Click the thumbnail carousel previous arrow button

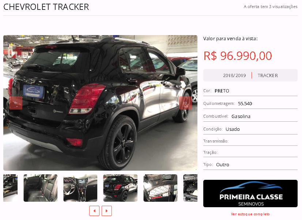click(x=94, y=211)
